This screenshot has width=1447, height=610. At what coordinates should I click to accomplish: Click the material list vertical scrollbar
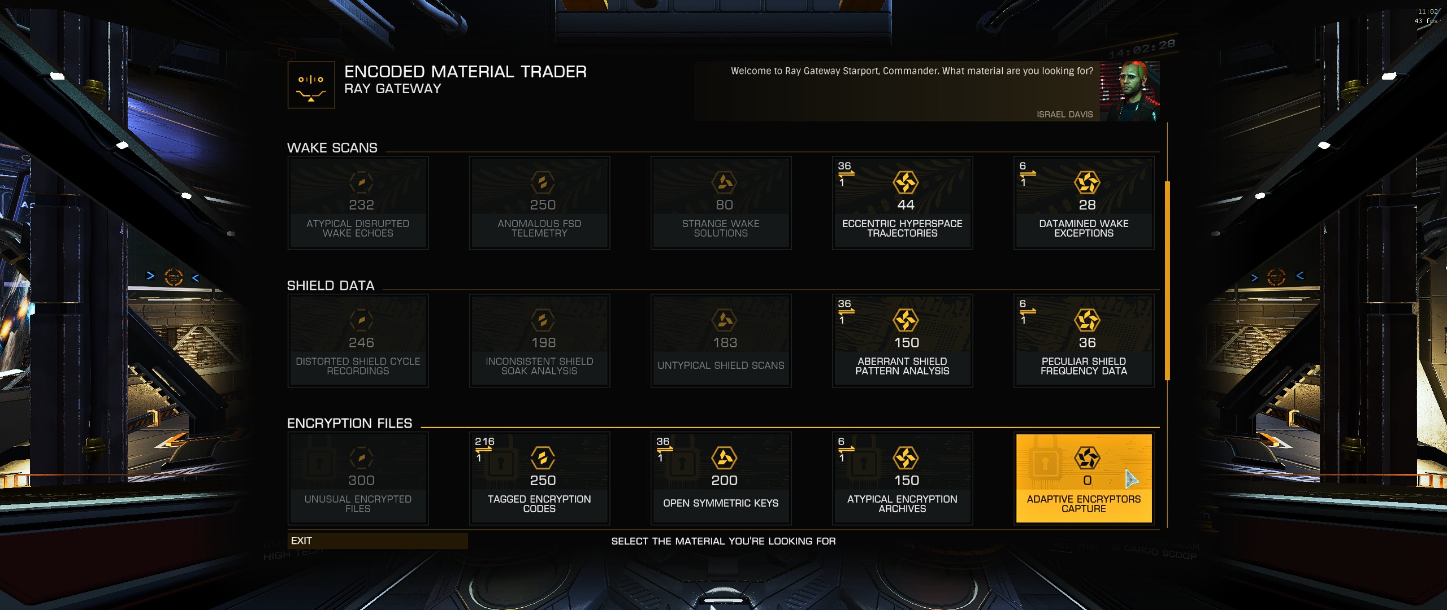[x=1167, y=281]
